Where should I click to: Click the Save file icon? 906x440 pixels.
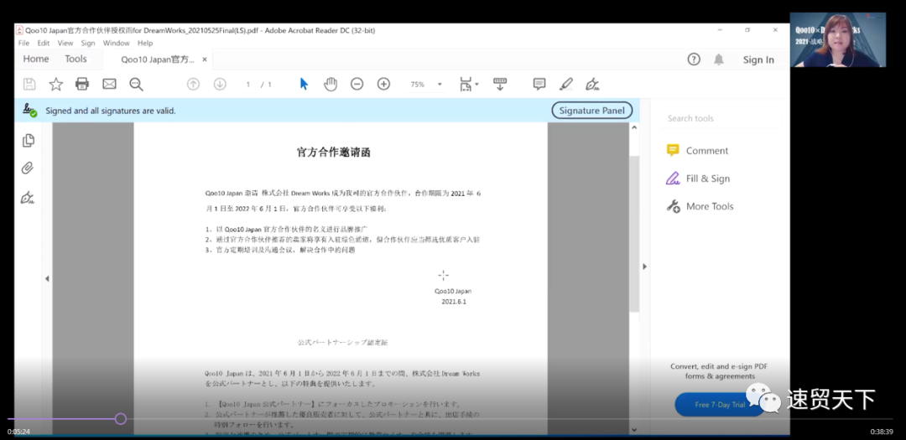(x=29, y=85)
